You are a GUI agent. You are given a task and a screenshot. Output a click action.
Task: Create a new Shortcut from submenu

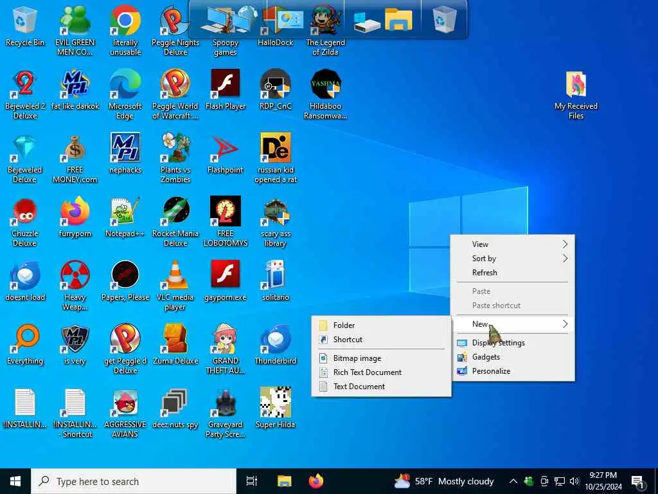381,340
